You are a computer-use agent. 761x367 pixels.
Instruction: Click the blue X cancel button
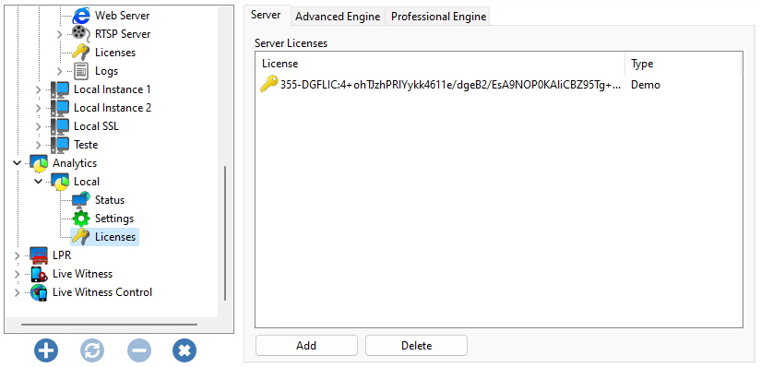tap(184, 350)
